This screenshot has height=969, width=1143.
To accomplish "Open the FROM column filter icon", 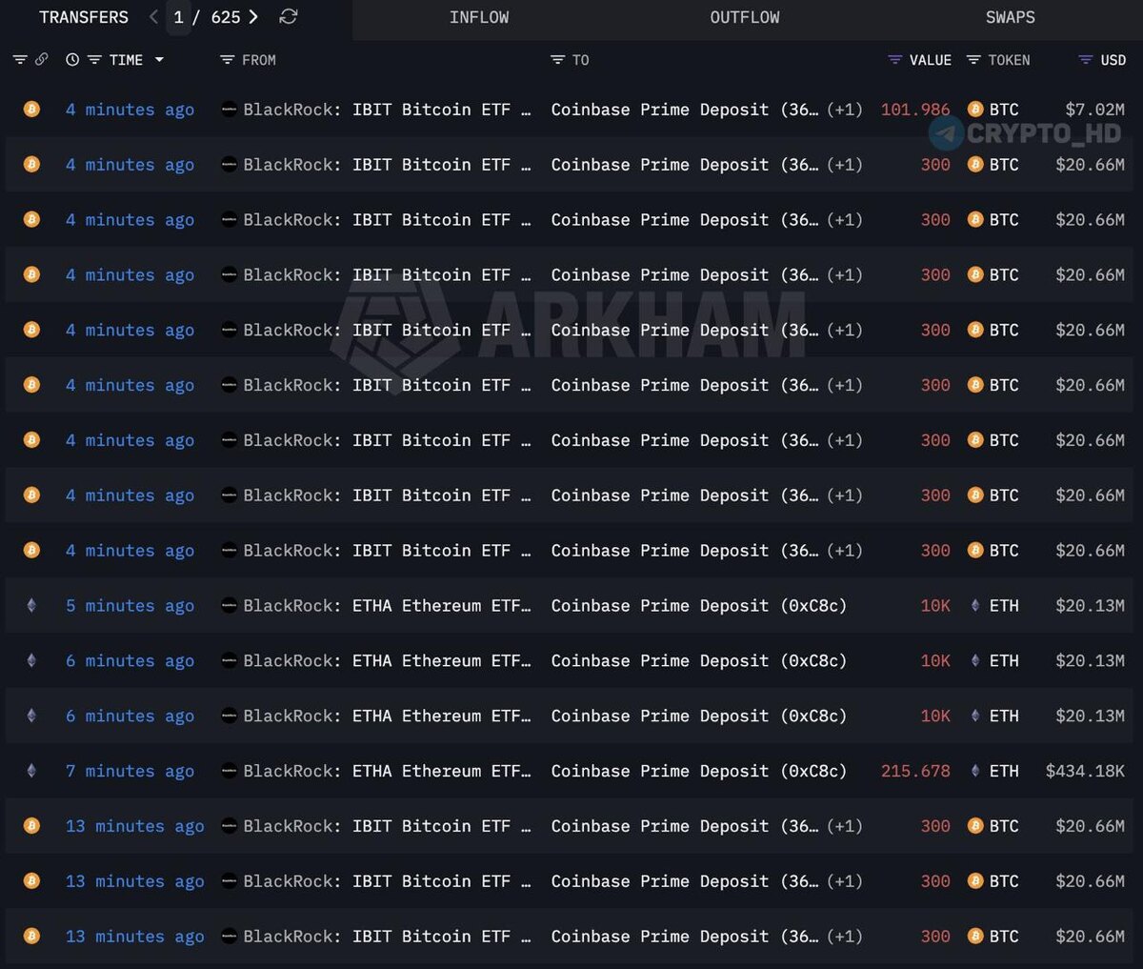I will [x=227, y=60].
